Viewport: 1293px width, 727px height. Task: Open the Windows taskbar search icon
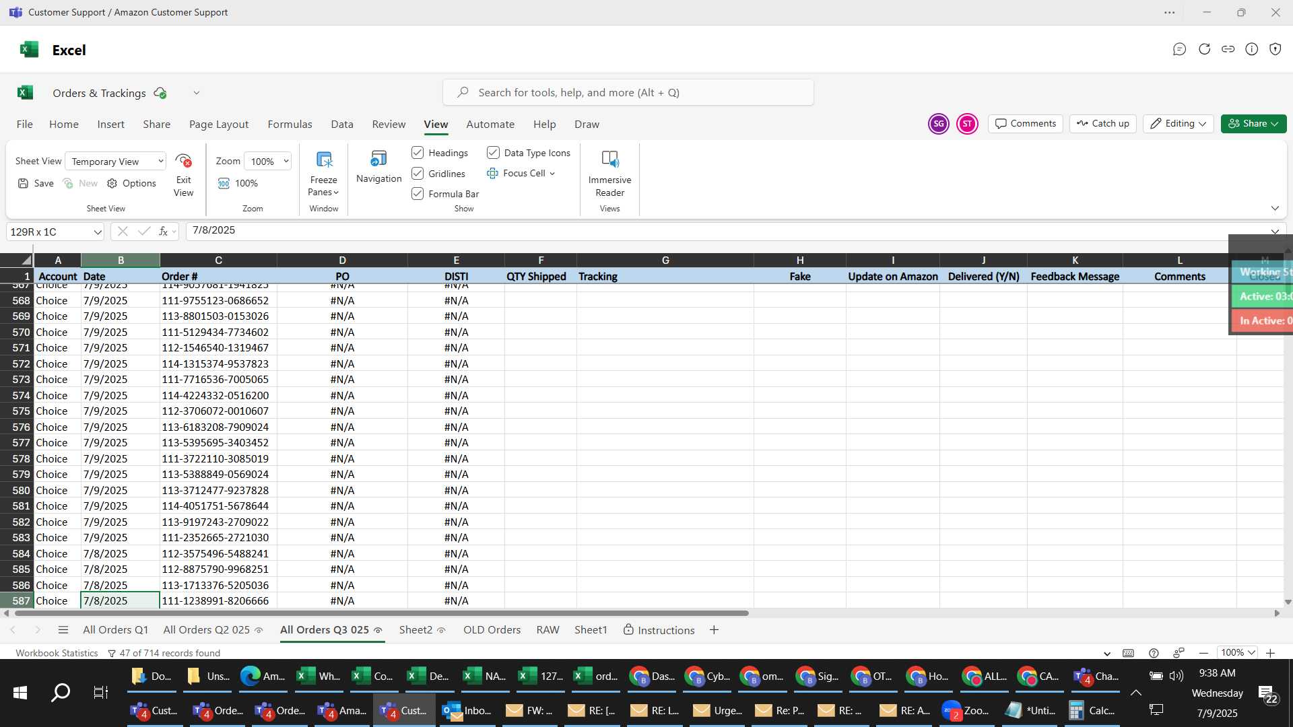61,693
